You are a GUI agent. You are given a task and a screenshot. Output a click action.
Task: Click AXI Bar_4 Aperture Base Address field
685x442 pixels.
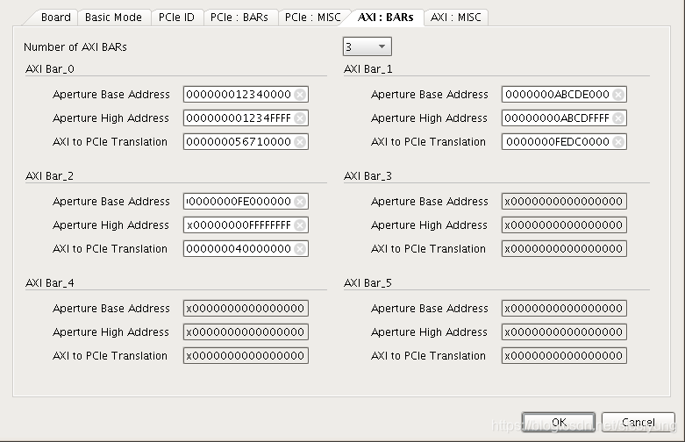[x=246, y=309]
